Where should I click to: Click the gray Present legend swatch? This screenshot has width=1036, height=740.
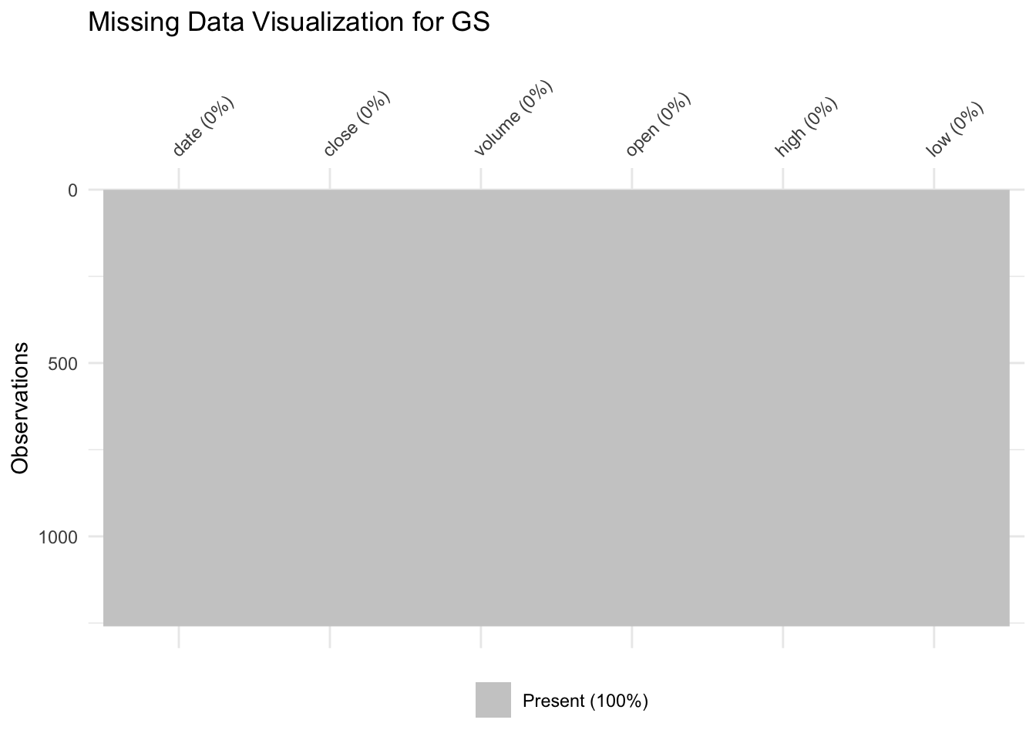point(493,700)
